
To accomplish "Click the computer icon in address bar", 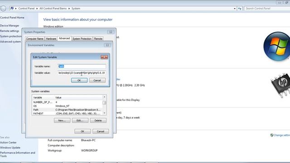I will [x=12, y=8].
